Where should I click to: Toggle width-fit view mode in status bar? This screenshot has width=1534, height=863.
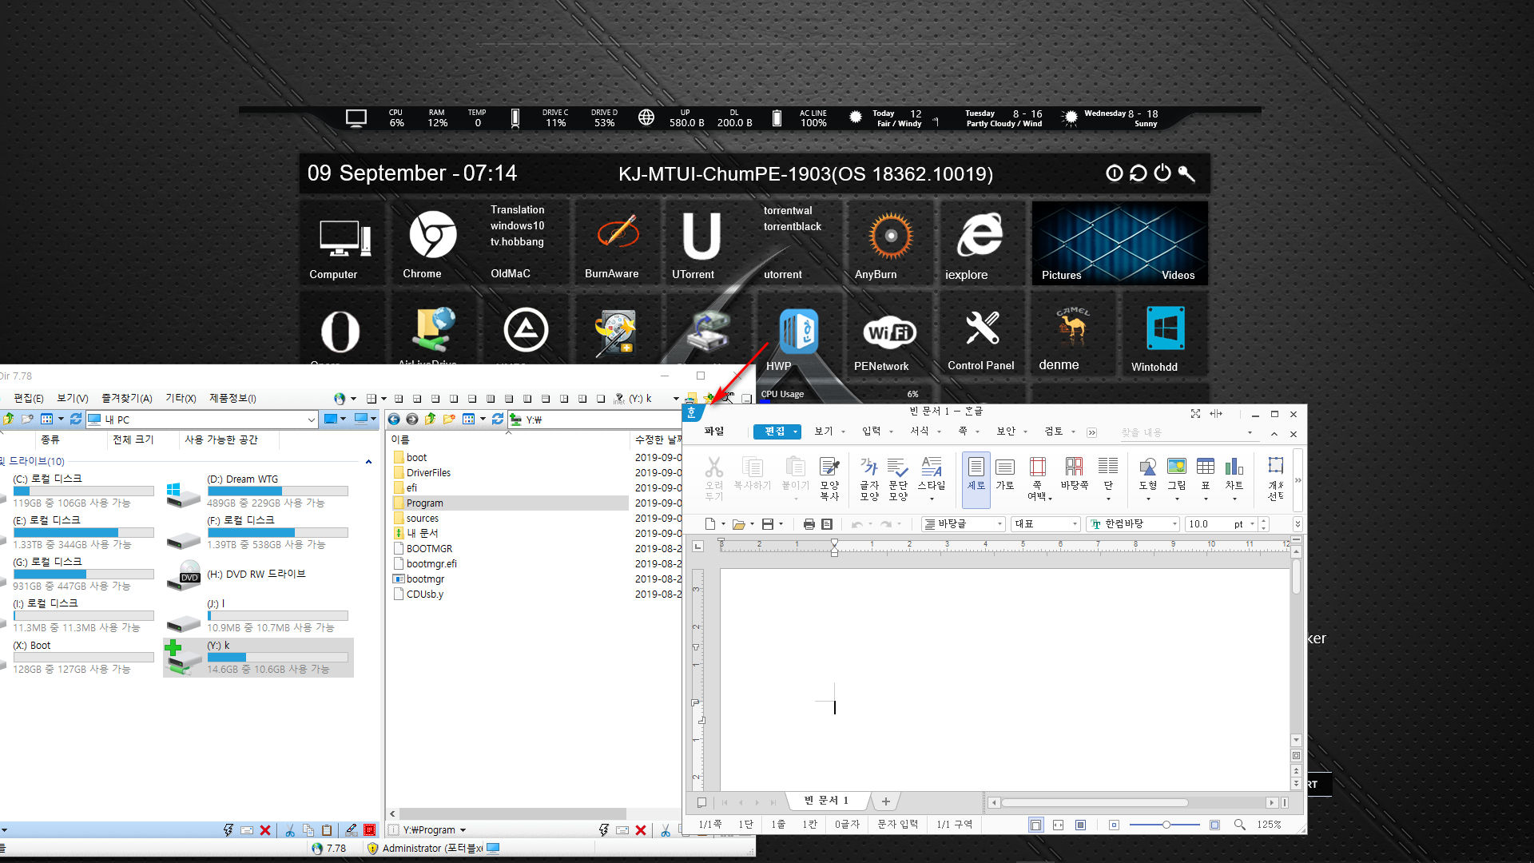1058,825
